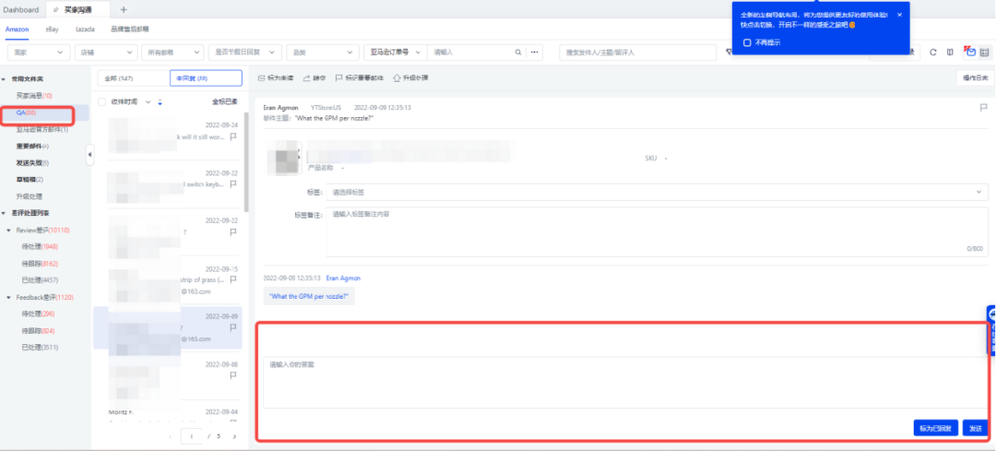
Task: Show all messages with 全部 tab
Action: click(134, 78)
